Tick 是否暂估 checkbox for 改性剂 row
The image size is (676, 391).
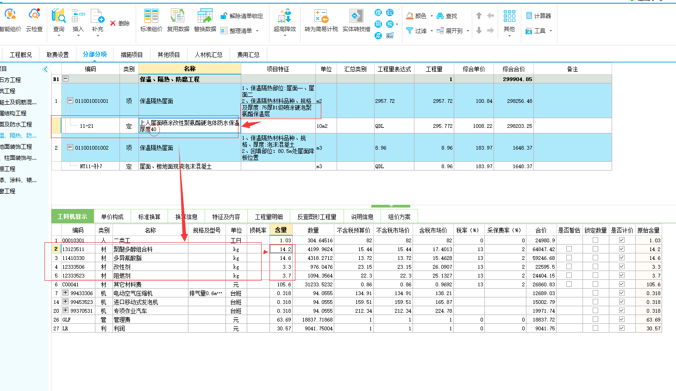(569, 267)
